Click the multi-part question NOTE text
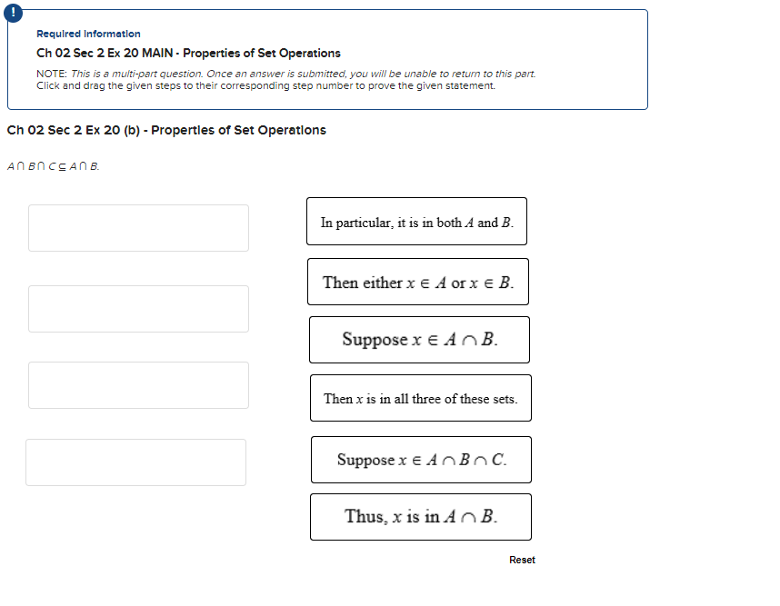780x606 pixels. [285, 74]
